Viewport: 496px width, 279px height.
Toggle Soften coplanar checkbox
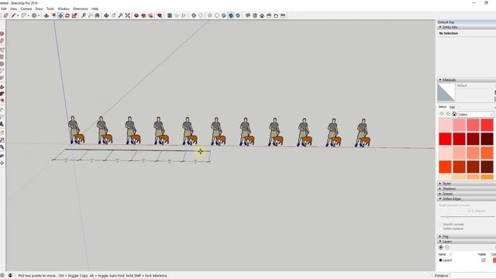(x=441, y=229)
